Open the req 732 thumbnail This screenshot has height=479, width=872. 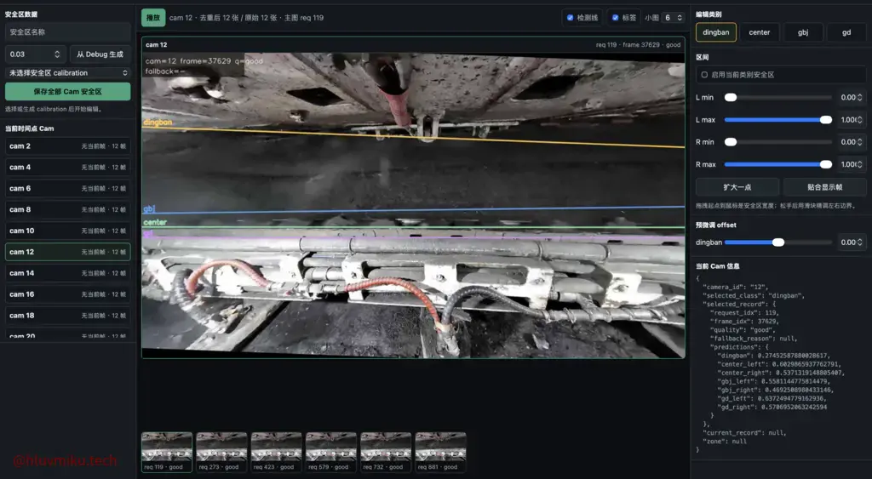[x=386, y=453]
